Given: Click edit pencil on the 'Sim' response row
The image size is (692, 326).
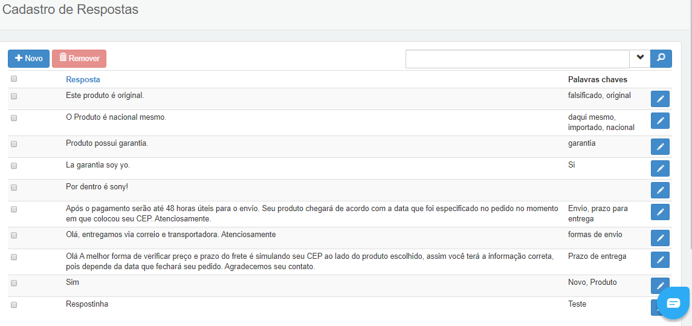Looking at the screenshot, I should point(660,286).
